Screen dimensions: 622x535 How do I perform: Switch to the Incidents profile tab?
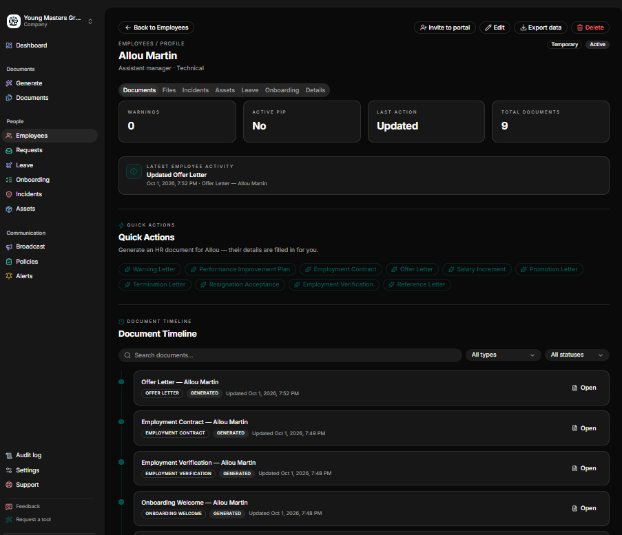(195, 90)
